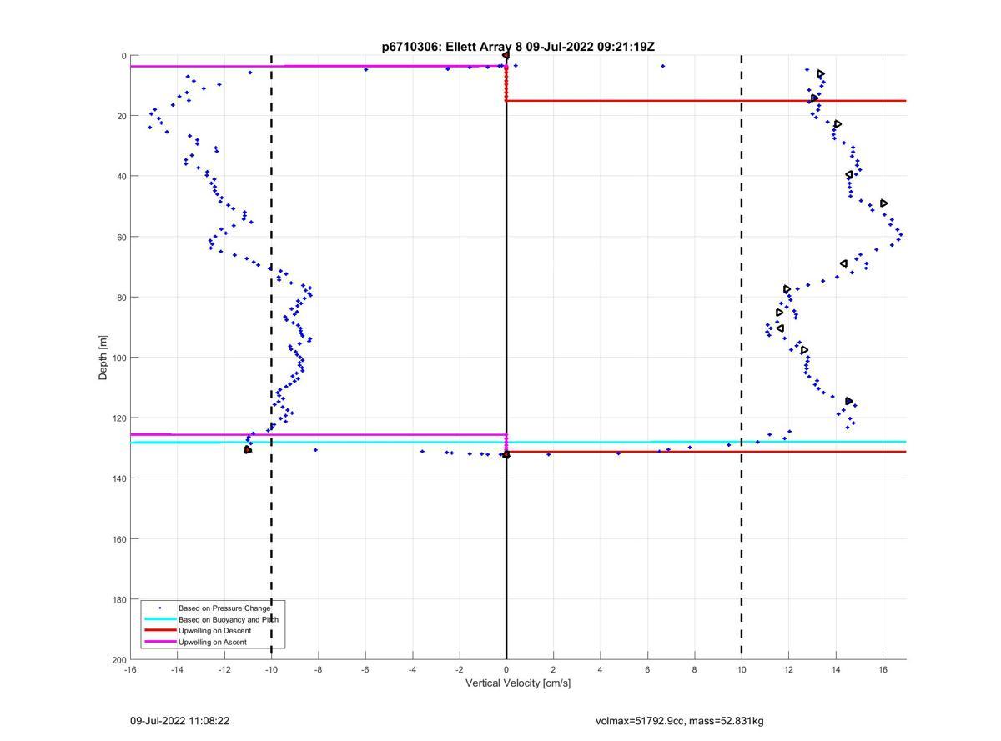Click the depth-axis tick label '80'

coord(122,298)
